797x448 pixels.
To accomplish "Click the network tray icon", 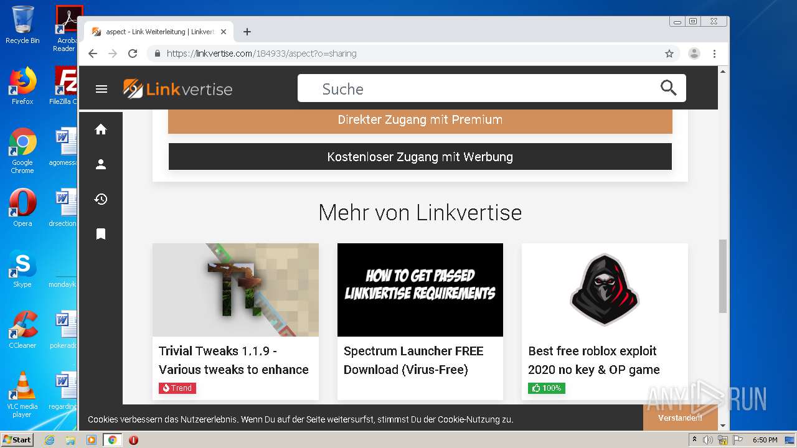I will [723, 440].
